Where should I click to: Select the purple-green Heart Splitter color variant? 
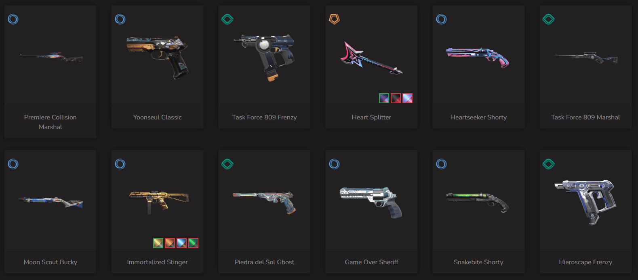click(x=384, y=98)
